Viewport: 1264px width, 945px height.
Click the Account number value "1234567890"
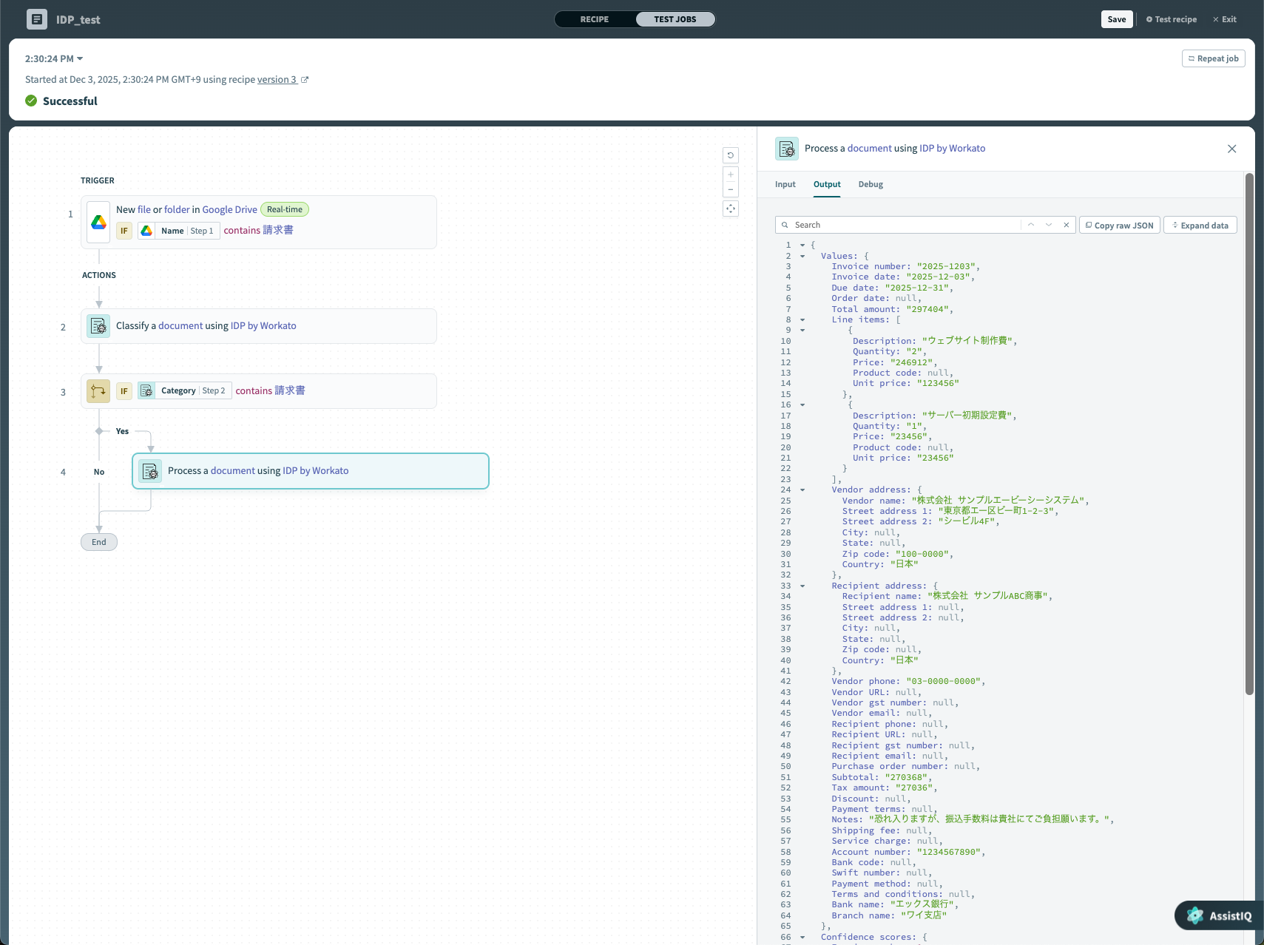pos(949,853)
